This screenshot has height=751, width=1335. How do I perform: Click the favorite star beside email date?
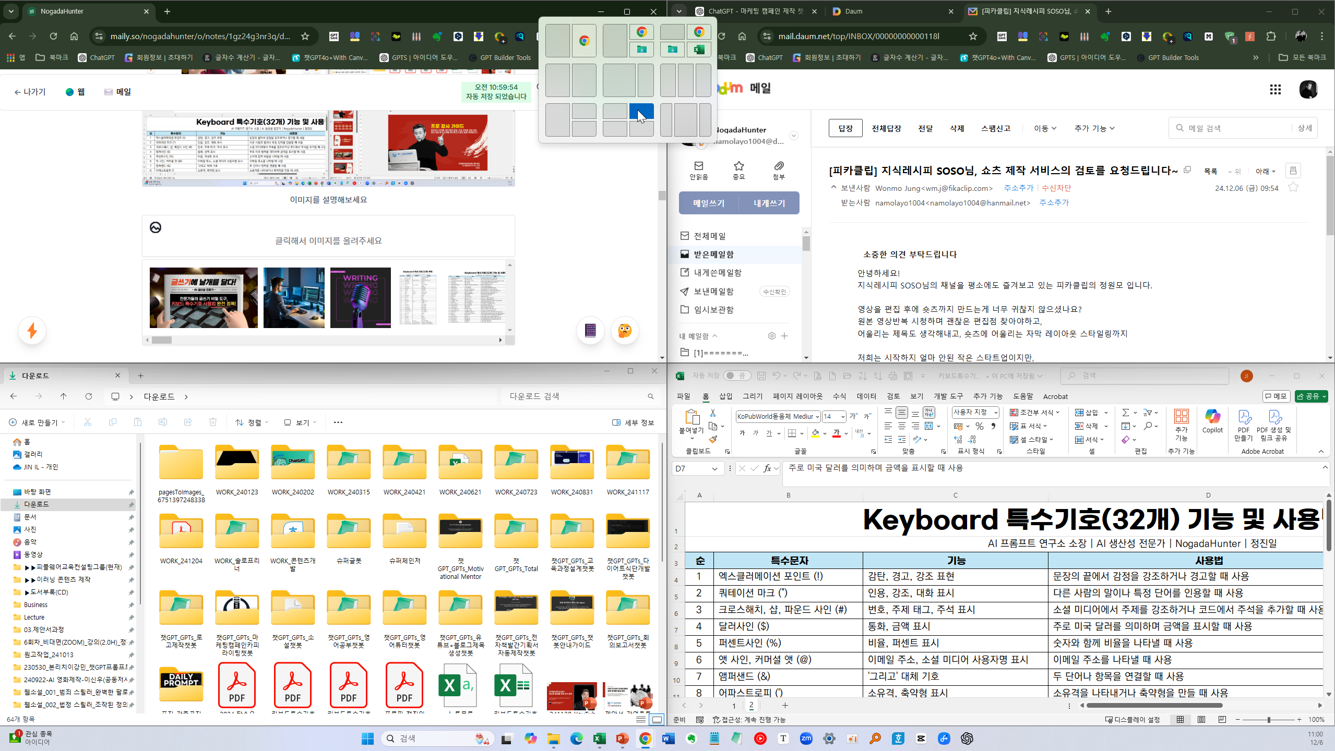pos(1293,188)
